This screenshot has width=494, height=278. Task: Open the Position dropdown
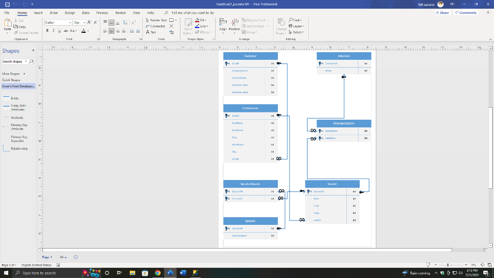click(234, 26)
